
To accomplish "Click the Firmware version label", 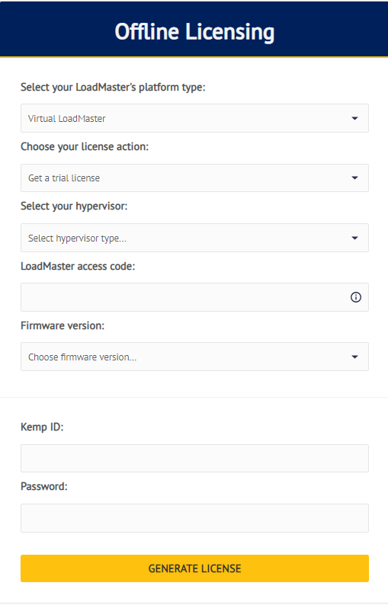I will coord(63,325).
